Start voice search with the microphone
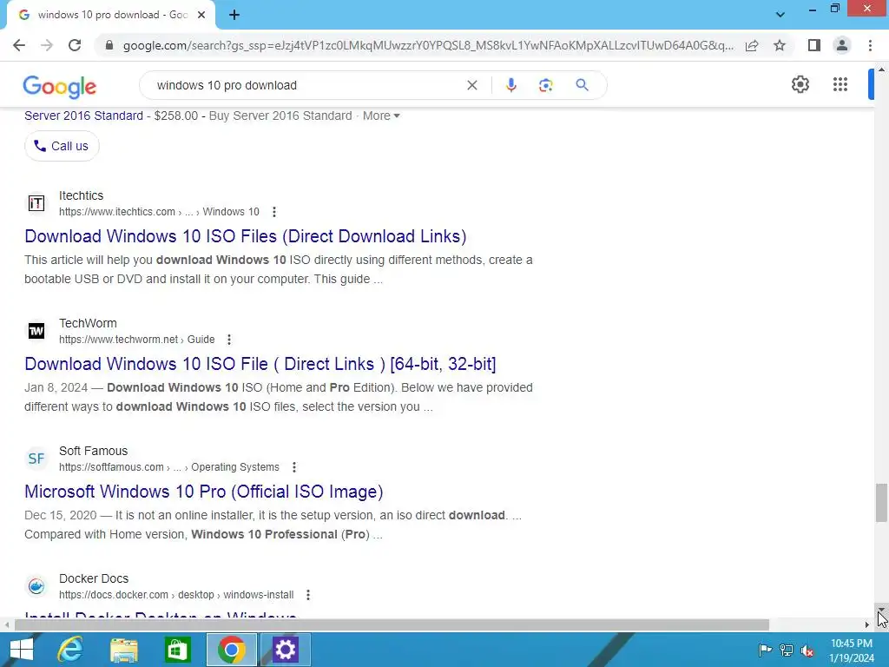 point(510,85)
